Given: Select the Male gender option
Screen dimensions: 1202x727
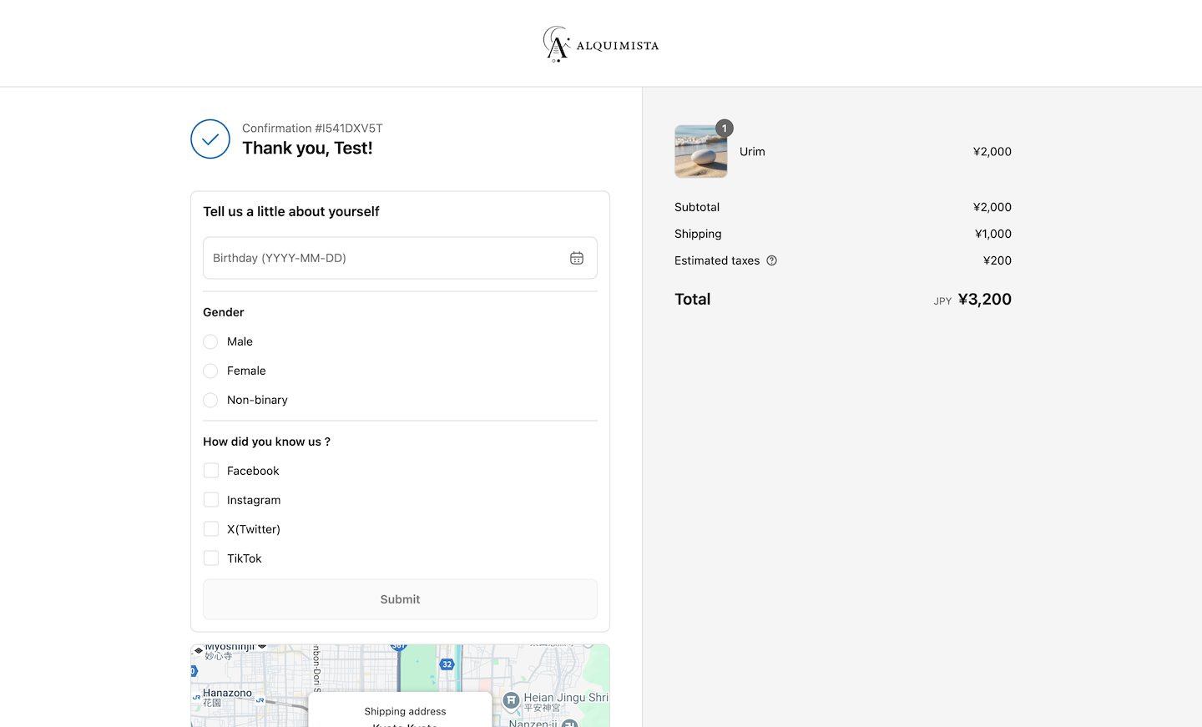Looking at the screenshot, I should click(210, 341).
